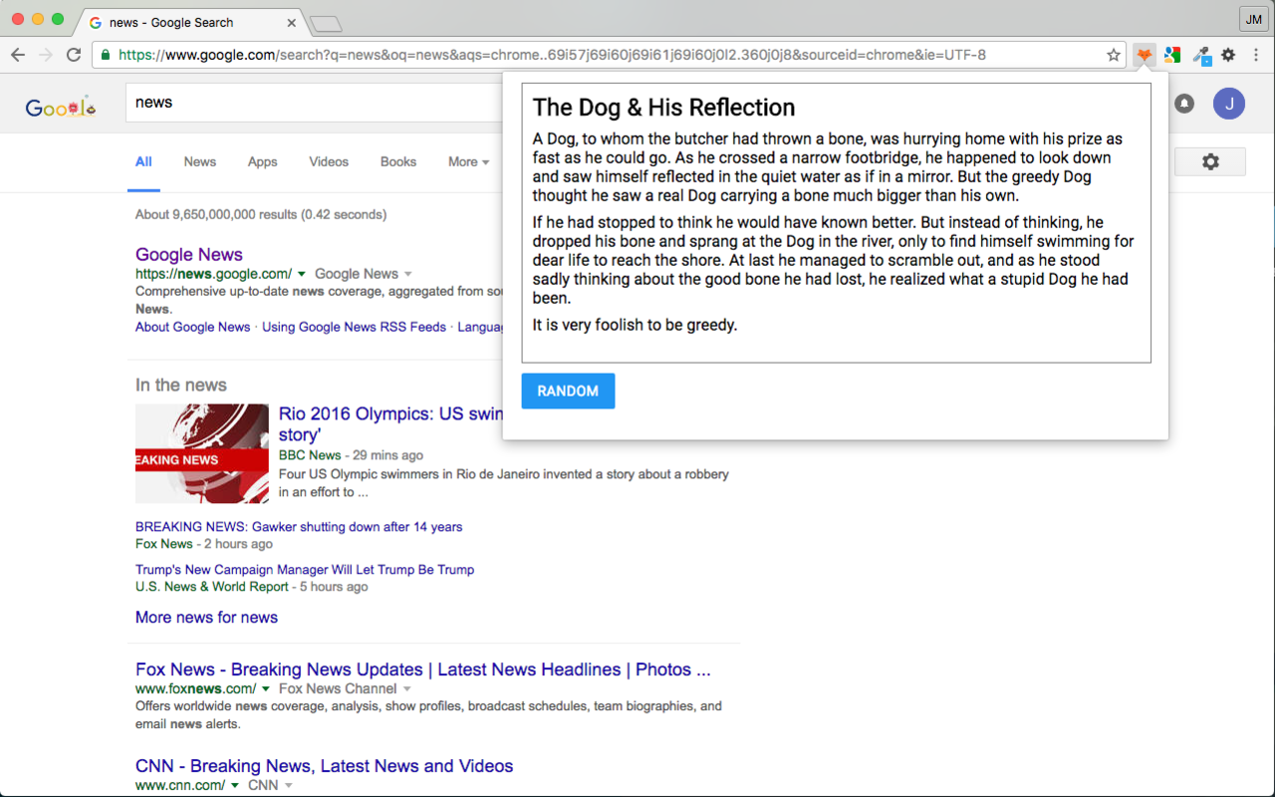Image resolution: width=1275 pixels, height=797 pixels.
Task: Open the JM Chrome profile button
Action: tap(1253, 19)
